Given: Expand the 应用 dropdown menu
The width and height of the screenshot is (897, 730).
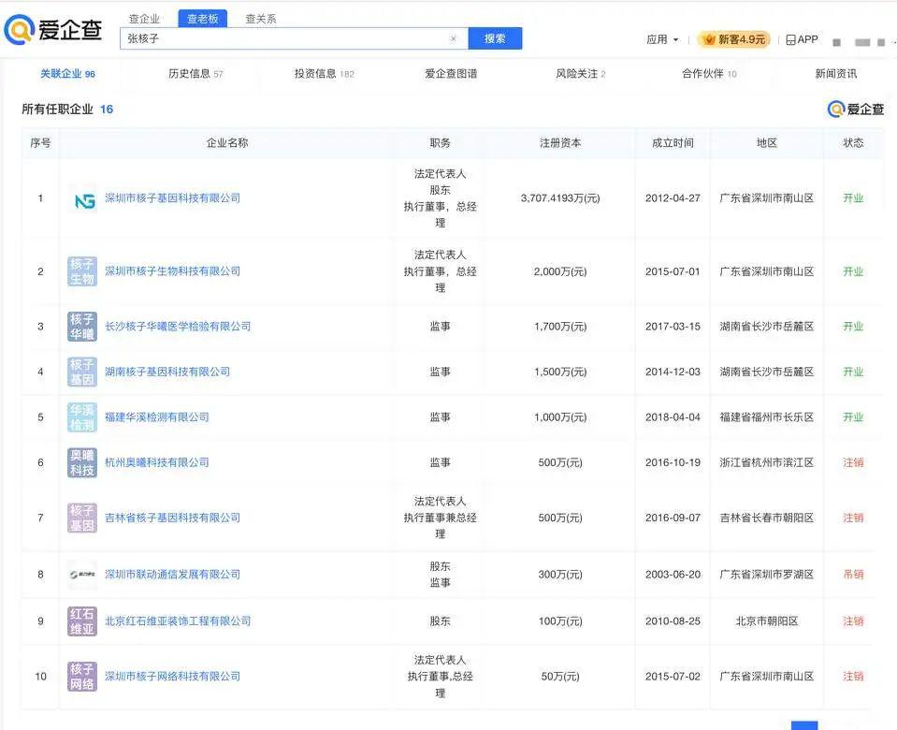Looking at the screenshot, I should click(662, 39).
